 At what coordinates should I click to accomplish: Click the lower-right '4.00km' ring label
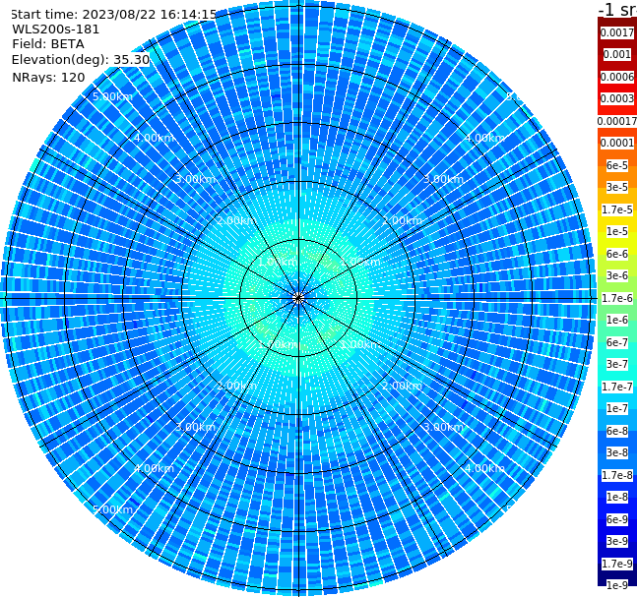[x=485, y=468]
